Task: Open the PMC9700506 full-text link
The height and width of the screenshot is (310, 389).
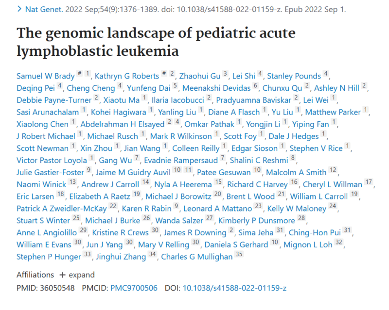Action: [134, 288]
